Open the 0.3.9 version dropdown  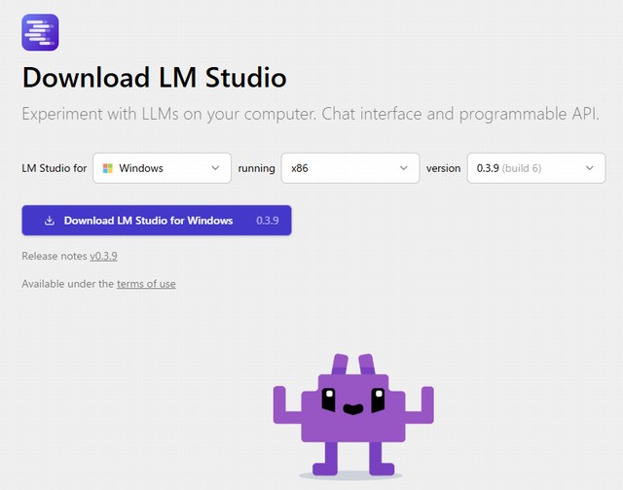(536, 168)
